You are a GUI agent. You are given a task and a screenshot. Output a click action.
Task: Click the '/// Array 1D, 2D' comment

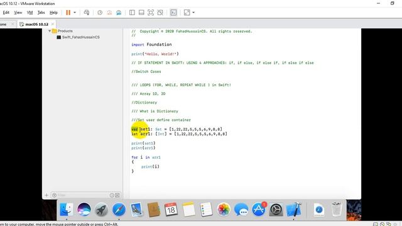pyautogui.click(x=148, y=94)
